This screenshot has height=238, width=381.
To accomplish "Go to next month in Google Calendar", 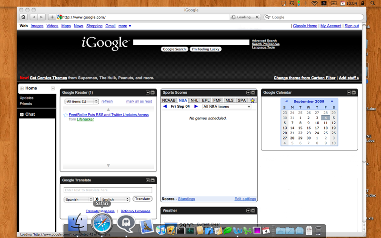I will coord(332,101).
